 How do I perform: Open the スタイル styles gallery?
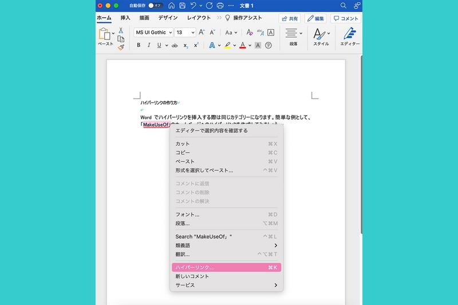click(x=321, y=37)
